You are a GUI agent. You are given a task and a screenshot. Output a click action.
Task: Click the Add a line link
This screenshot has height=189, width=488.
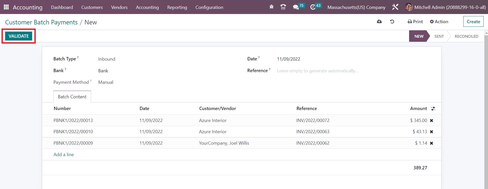[64, 155]
